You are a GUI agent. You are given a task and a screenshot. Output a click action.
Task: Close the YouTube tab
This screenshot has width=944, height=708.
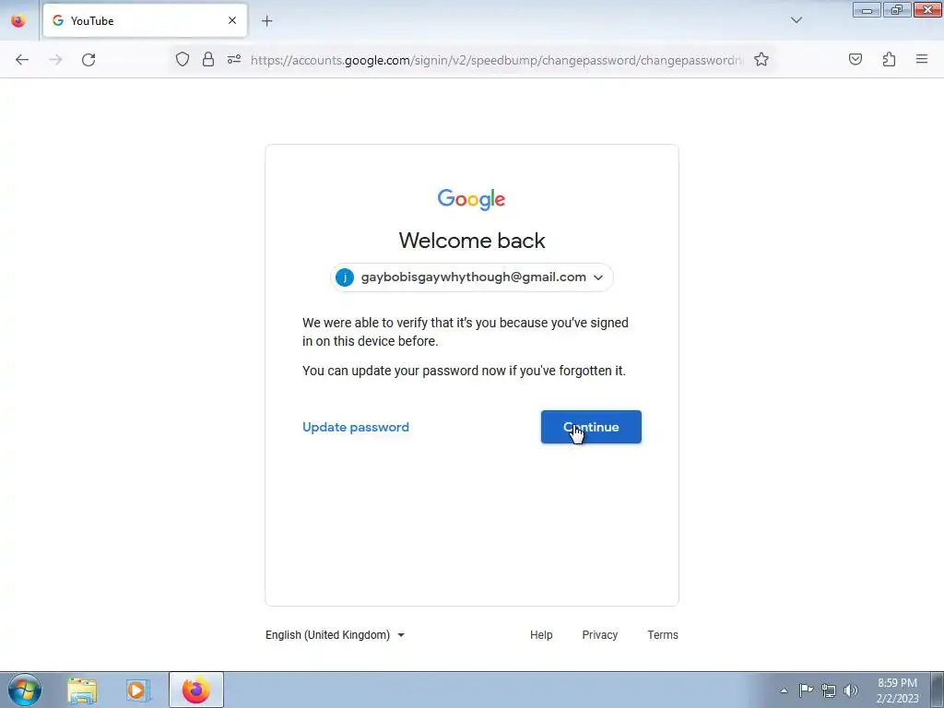232,20
